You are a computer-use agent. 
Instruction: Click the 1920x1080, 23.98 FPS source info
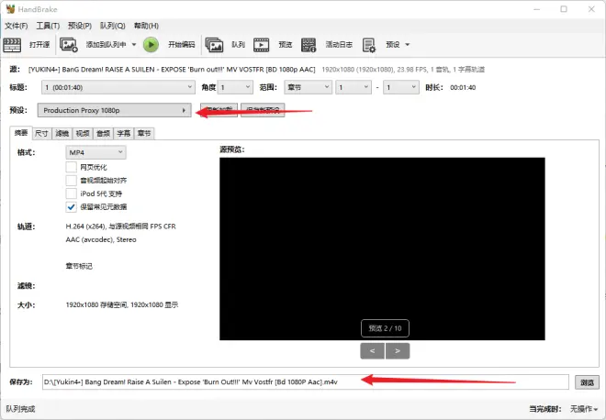click(x=403, y=70)
